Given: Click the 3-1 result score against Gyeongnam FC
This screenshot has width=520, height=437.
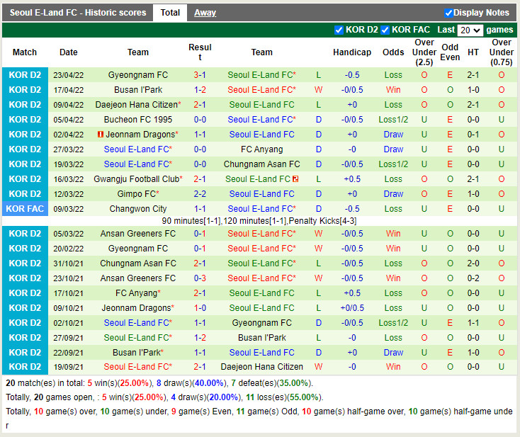Looking at the screenshot, I should [200, 75].
